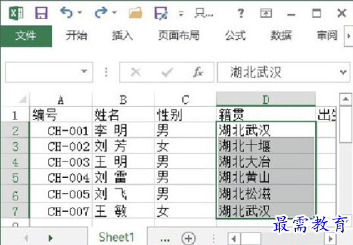Switch to the 数据 ribbon tab
Screen dimensions: 353x245
coord(281,35)
